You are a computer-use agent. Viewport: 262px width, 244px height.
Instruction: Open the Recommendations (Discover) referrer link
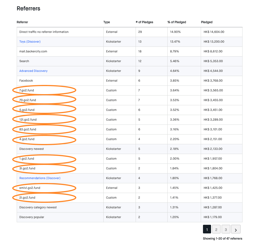[x=40, y=178]
